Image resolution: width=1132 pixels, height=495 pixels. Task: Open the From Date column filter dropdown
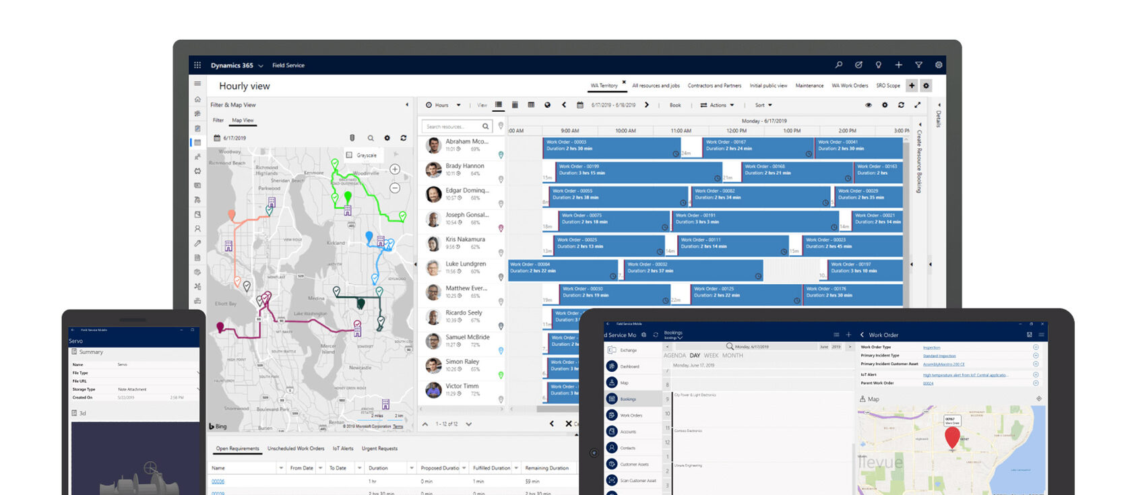pyautogui.click(x=321, y=468)
